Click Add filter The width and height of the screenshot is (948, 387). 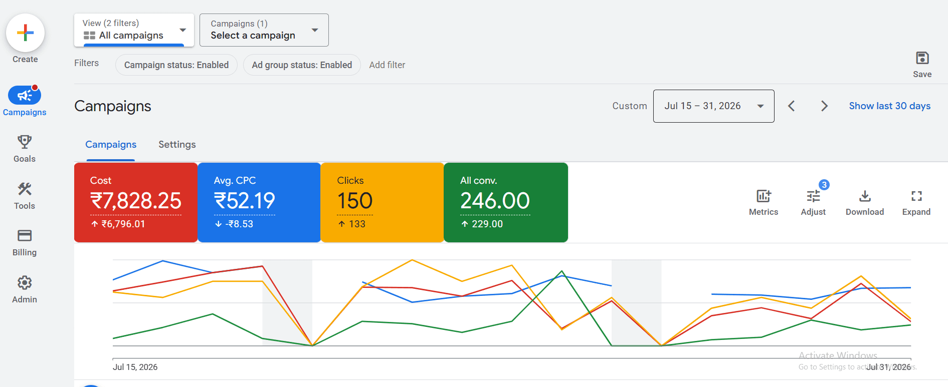pyautogui.click(x=387, y=65)
